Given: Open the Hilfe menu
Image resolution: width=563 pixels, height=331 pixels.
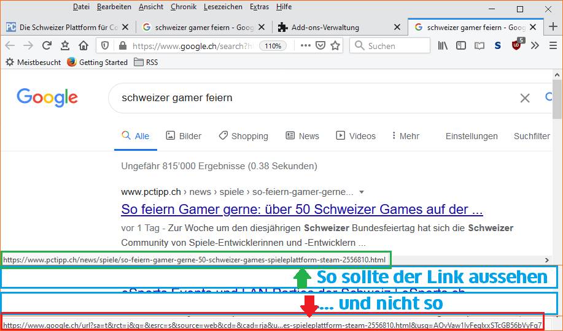Looking at the screenshot, I should 284,7.
